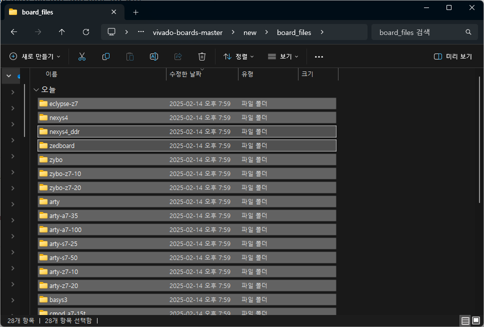Switch to large thumbnails view icon in status bar

[x=476, y=321]
